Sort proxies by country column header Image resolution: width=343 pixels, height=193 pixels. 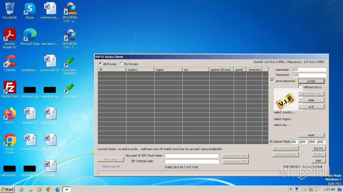click(x=140, y=69)
